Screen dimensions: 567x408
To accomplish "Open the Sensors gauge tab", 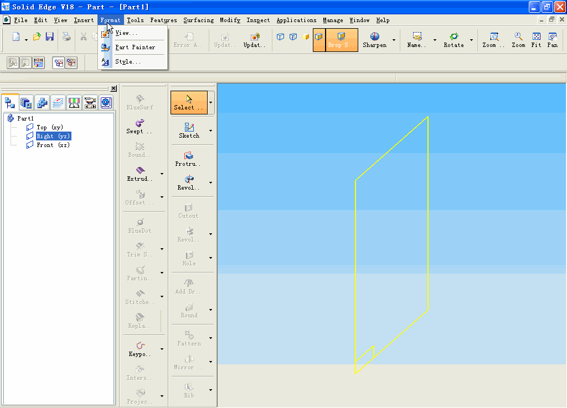I will pyautogui.click(x=74, y=103).
